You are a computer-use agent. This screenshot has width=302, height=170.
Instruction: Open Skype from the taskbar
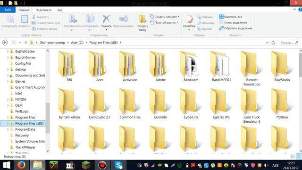click(118, 165)
